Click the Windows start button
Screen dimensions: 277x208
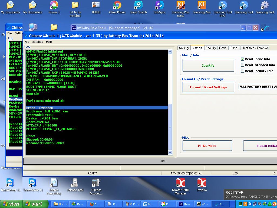point(11,204)
